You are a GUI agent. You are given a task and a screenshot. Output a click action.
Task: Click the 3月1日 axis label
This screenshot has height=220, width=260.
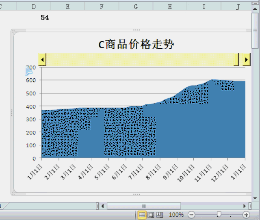tap(68, 172)
